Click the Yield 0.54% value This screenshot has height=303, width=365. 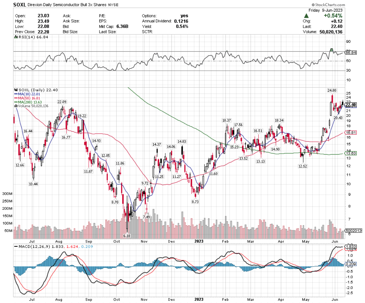point(182,26)
